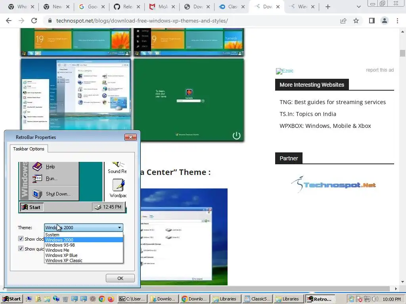Launch Chrome from the quick launch bar
The height and width of the screenshot is (304, 406).
coord(102,299)
